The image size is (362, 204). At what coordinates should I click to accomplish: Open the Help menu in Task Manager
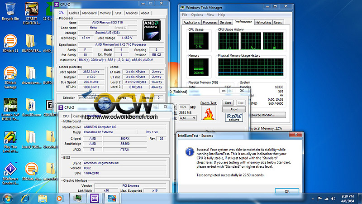point(221,15)
